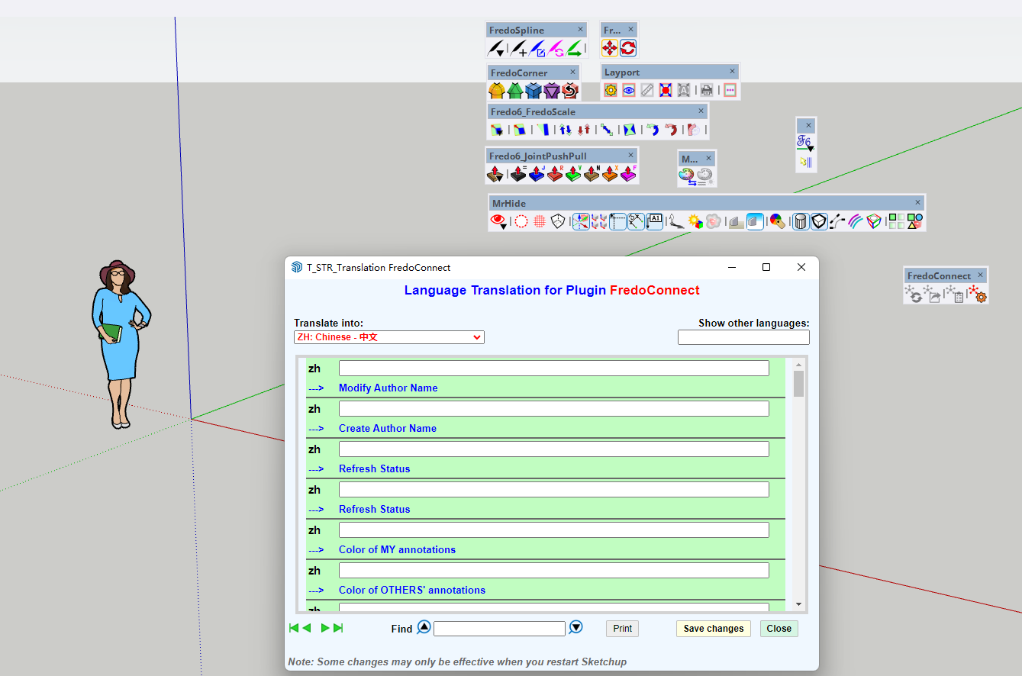Toggle the dotted red circle in MrHide
This screenshot has height=676, width=1022.
click(521, 222)
